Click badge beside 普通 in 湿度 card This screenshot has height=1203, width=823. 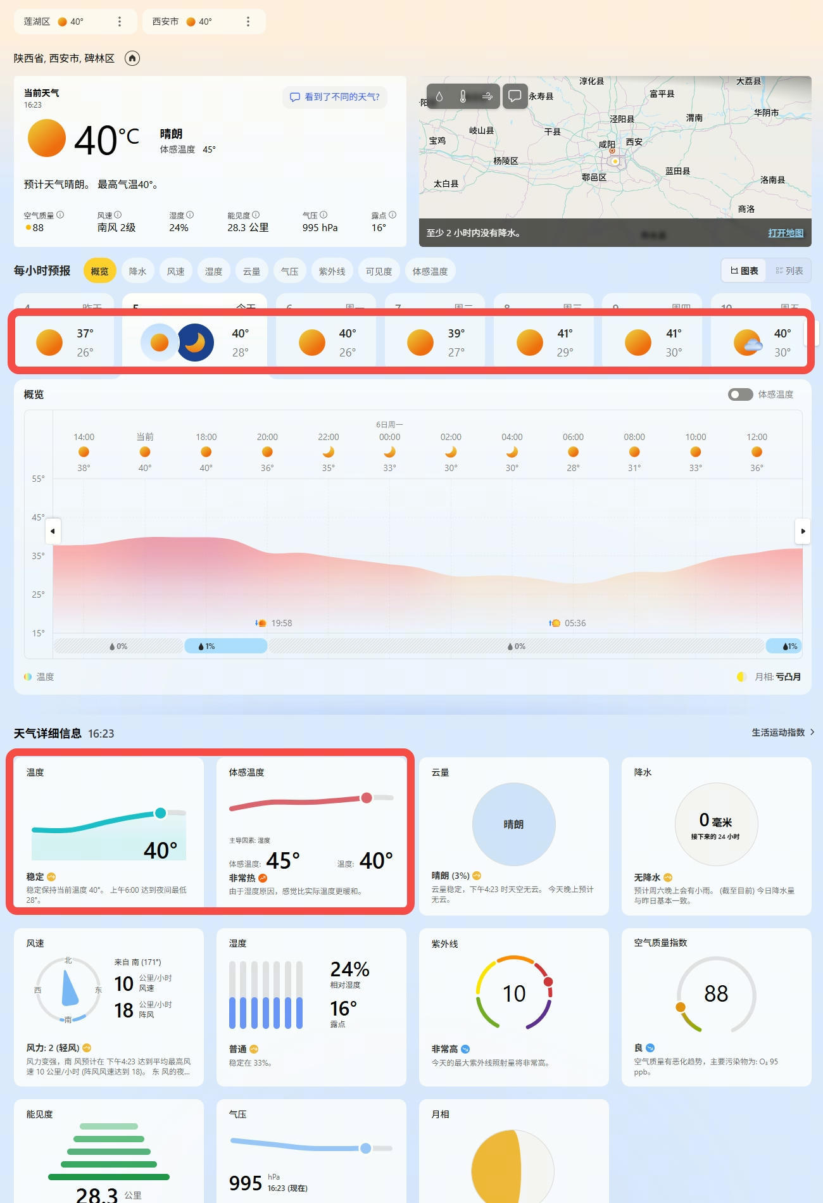254,1049
